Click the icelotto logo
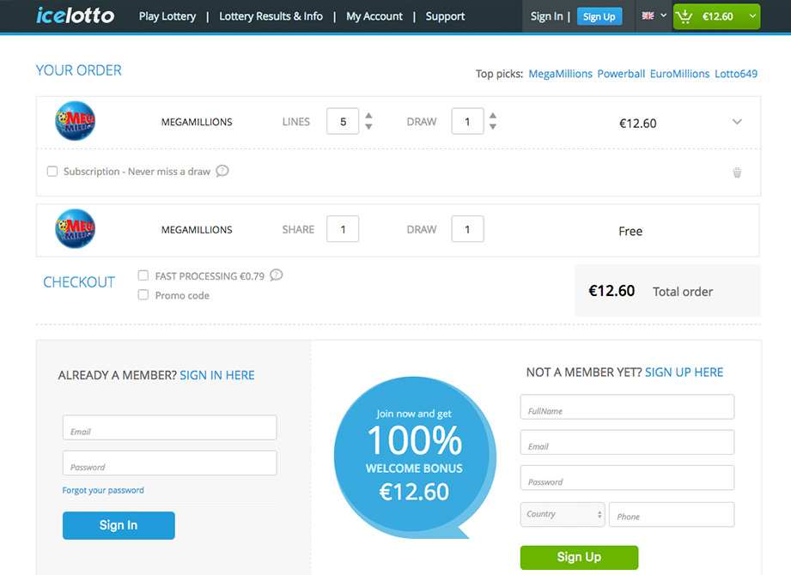This screenshot has height=575, width=791. 76,15
